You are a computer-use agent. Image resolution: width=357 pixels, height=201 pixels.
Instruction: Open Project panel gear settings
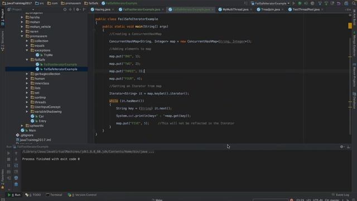[78, 9]
